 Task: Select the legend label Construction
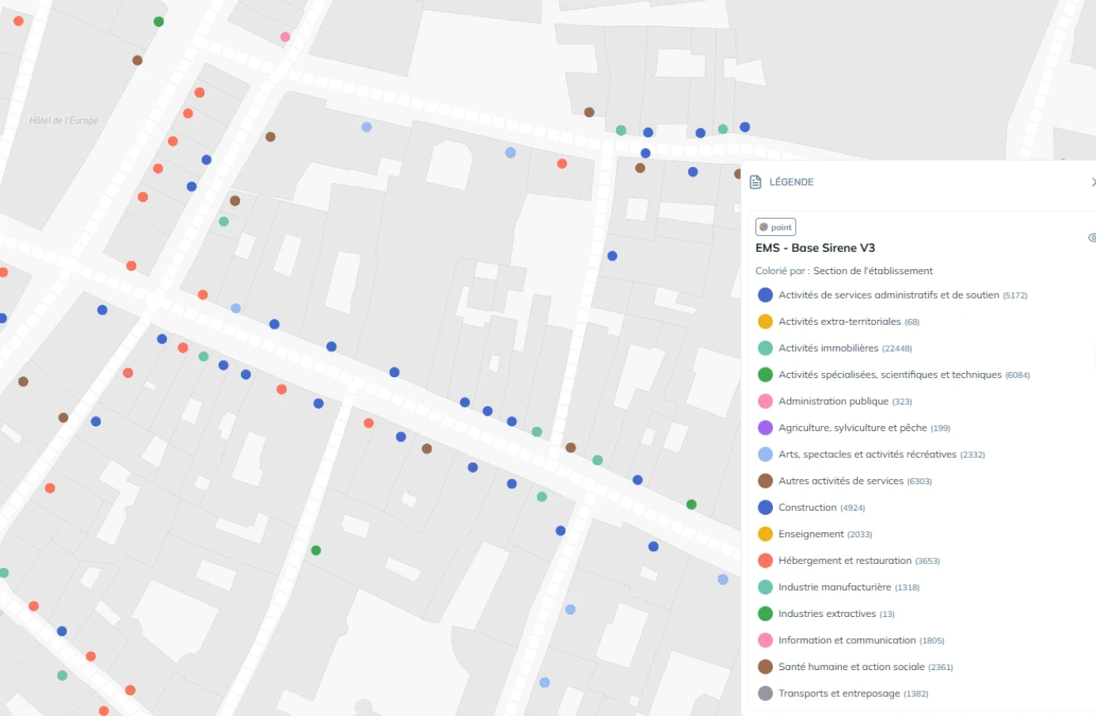click(807, 508)
